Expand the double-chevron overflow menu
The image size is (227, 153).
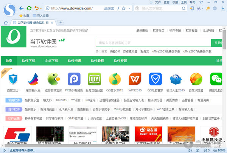[151, 2]
